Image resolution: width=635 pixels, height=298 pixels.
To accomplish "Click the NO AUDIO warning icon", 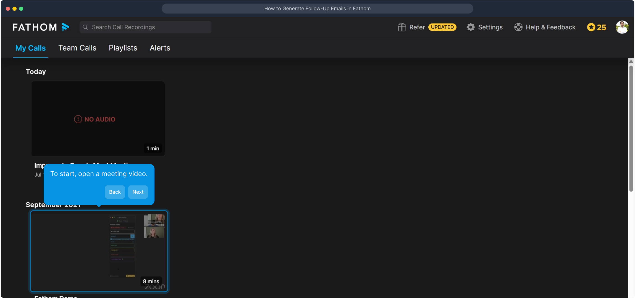I will [78, 119].
